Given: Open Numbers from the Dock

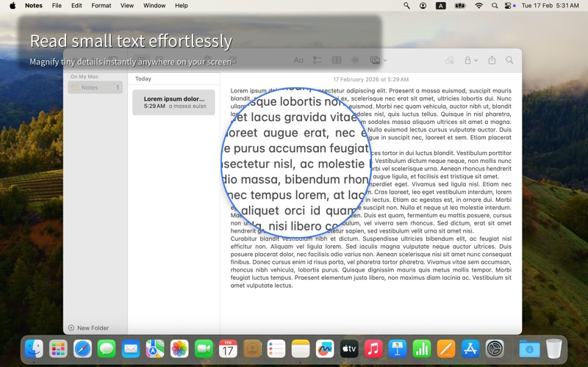Looking at the screenshot, I should click(x=422, y=349).
